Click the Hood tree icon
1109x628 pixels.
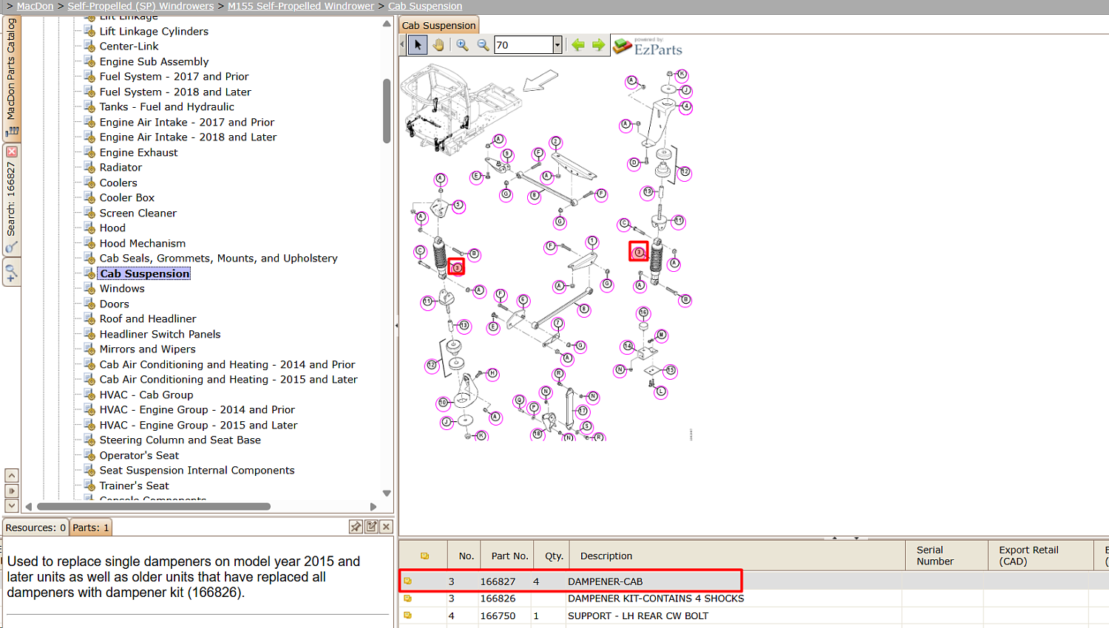point(89,228)
